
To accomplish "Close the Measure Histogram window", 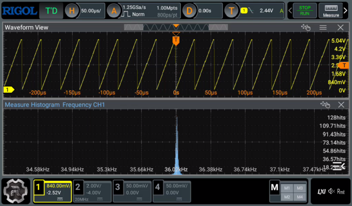I will pyautogui.click(x=341, y=104).
